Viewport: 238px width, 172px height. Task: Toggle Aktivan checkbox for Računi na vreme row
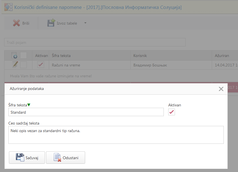tap(41, 65)
